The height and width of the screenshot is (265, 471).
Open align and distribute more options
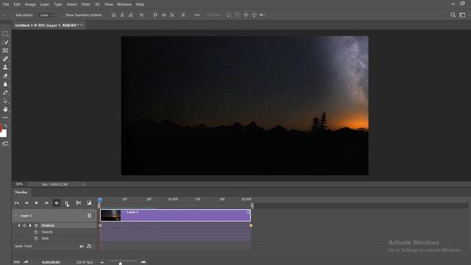197,15
